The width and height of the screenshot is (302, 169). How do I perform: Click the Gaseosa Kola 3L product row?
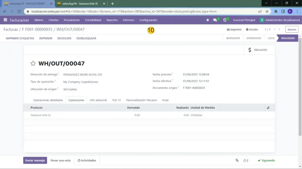(x=41, y=115)
